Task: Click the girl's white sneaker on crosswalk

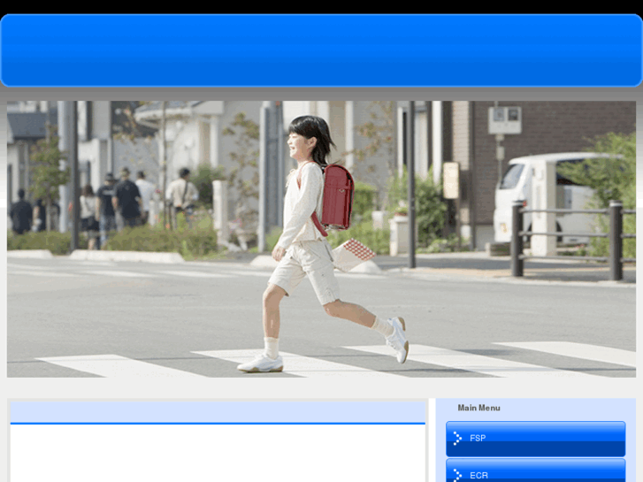Action: point(259,363)
